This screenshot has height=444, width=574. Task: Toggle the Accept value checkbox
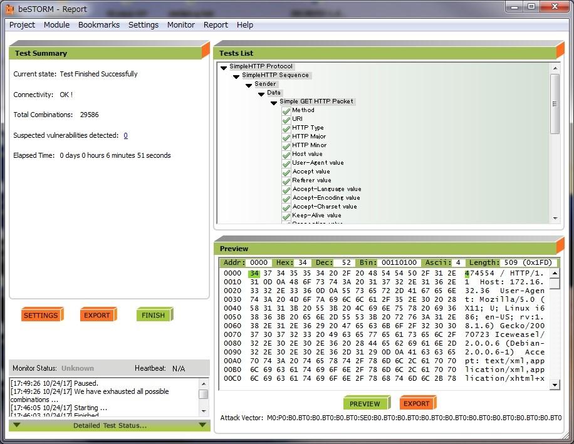286,172
